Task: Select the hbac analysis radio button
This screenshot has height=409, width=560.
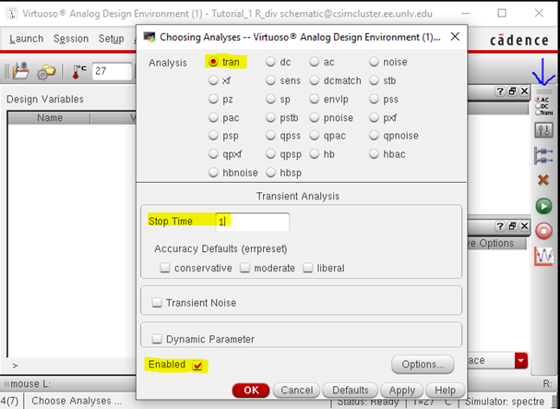Action: (374, 154)
